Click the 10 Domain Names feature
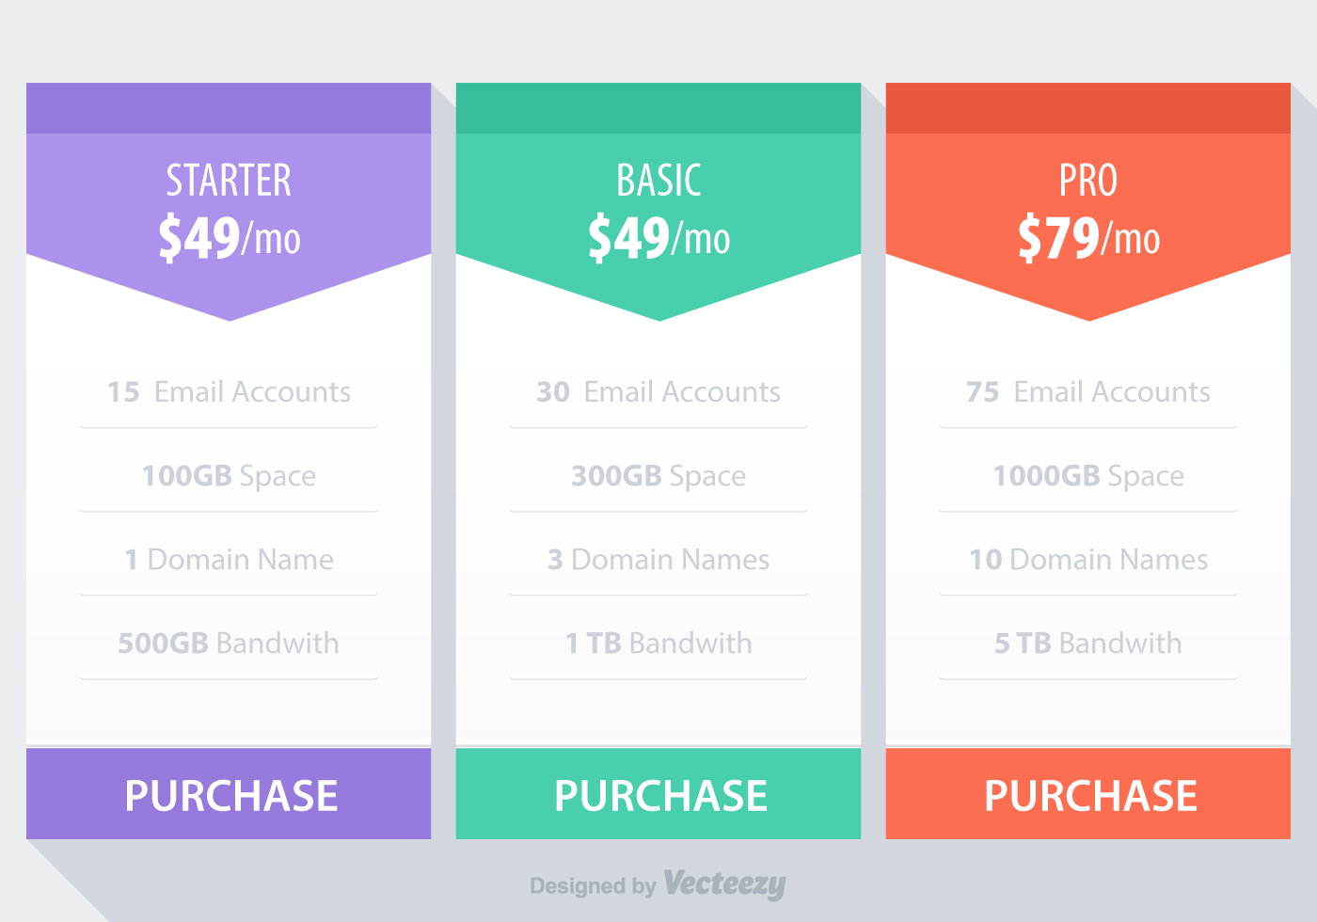This screenshot has height=922, width=1317. pyautogui.click(x=1088, y=559)
